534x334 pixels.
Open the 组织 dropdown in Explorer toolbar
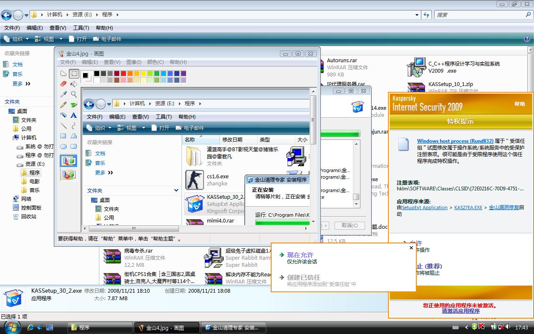[17, 39]
